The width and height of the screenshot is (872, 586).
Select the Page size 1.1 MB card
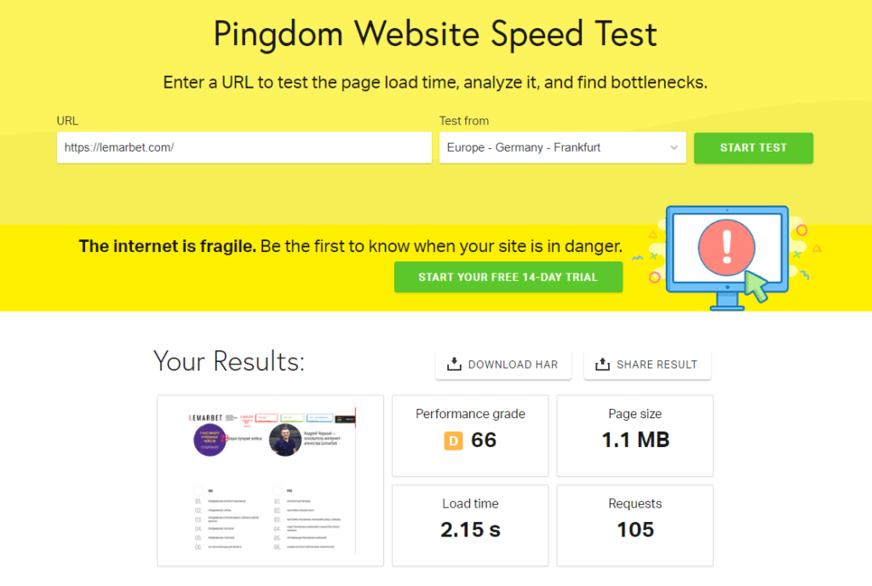click(634, 436)
